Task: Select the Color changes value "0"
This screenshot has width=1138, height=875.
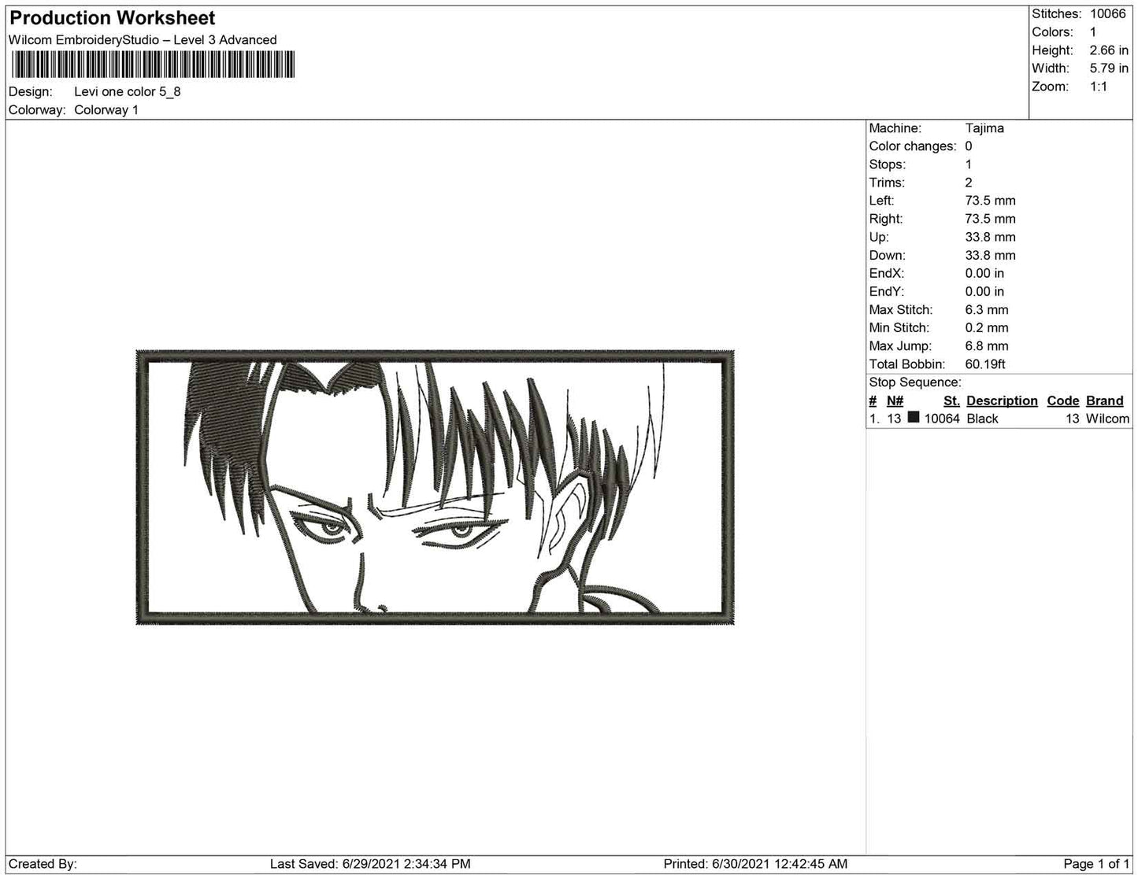Action: pos(969,146)
